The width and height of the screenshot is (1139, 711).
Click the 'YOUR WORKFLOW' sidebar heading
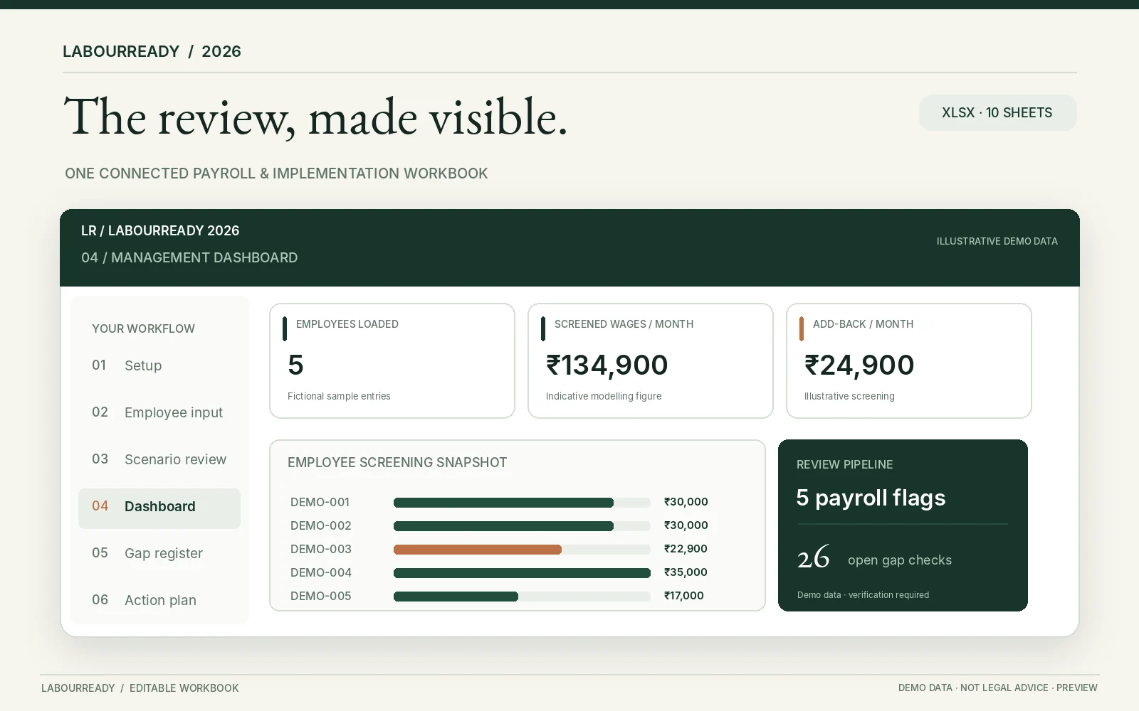click(143, 328)
